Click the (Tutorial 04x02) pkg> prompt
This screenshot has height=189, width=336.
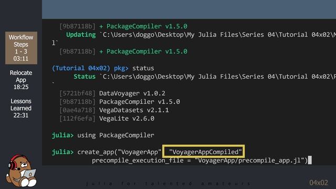[90, 68]
